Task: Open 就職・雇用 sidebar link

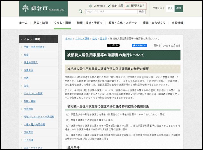Action: 29,101
